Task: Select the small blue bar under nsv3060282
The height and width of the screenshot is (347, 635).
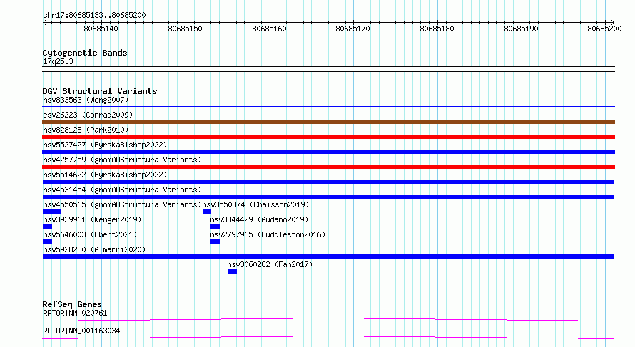Action: coord(232,271)
